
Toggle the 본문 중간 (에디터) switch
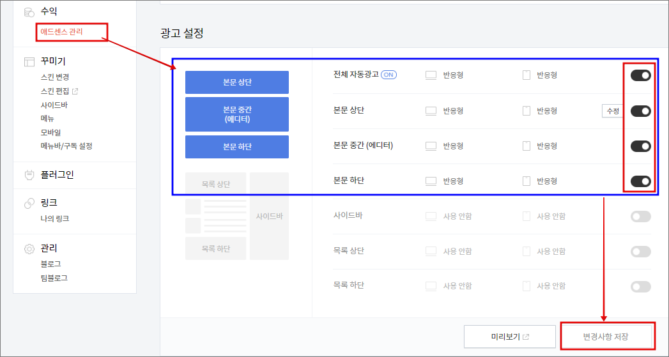coord(641,146)
